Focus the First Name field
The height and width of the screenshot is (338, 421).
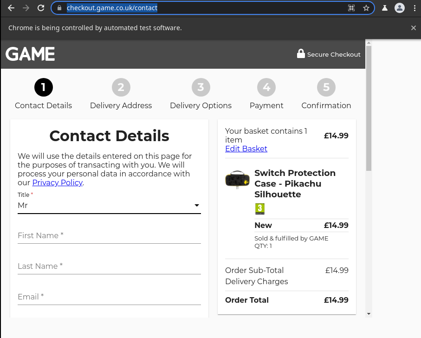pos(109,236)
